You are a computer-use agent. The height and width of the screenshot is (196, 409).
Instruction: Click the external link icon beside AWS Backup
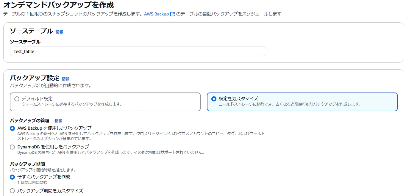172,14
